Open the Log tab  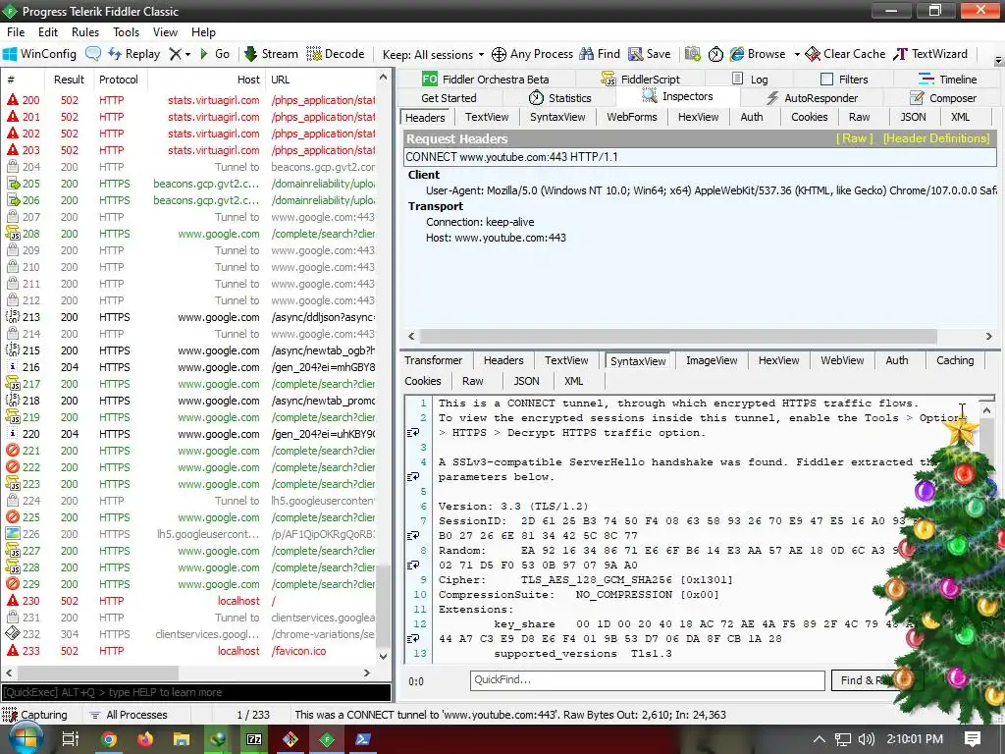click(750, 79)
